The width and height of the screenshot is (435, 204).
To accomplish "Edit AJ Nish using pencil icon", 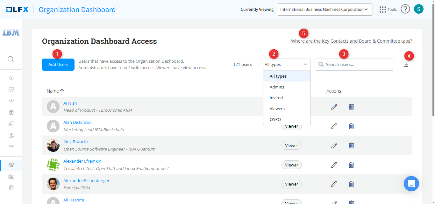I will coord(334,107).
